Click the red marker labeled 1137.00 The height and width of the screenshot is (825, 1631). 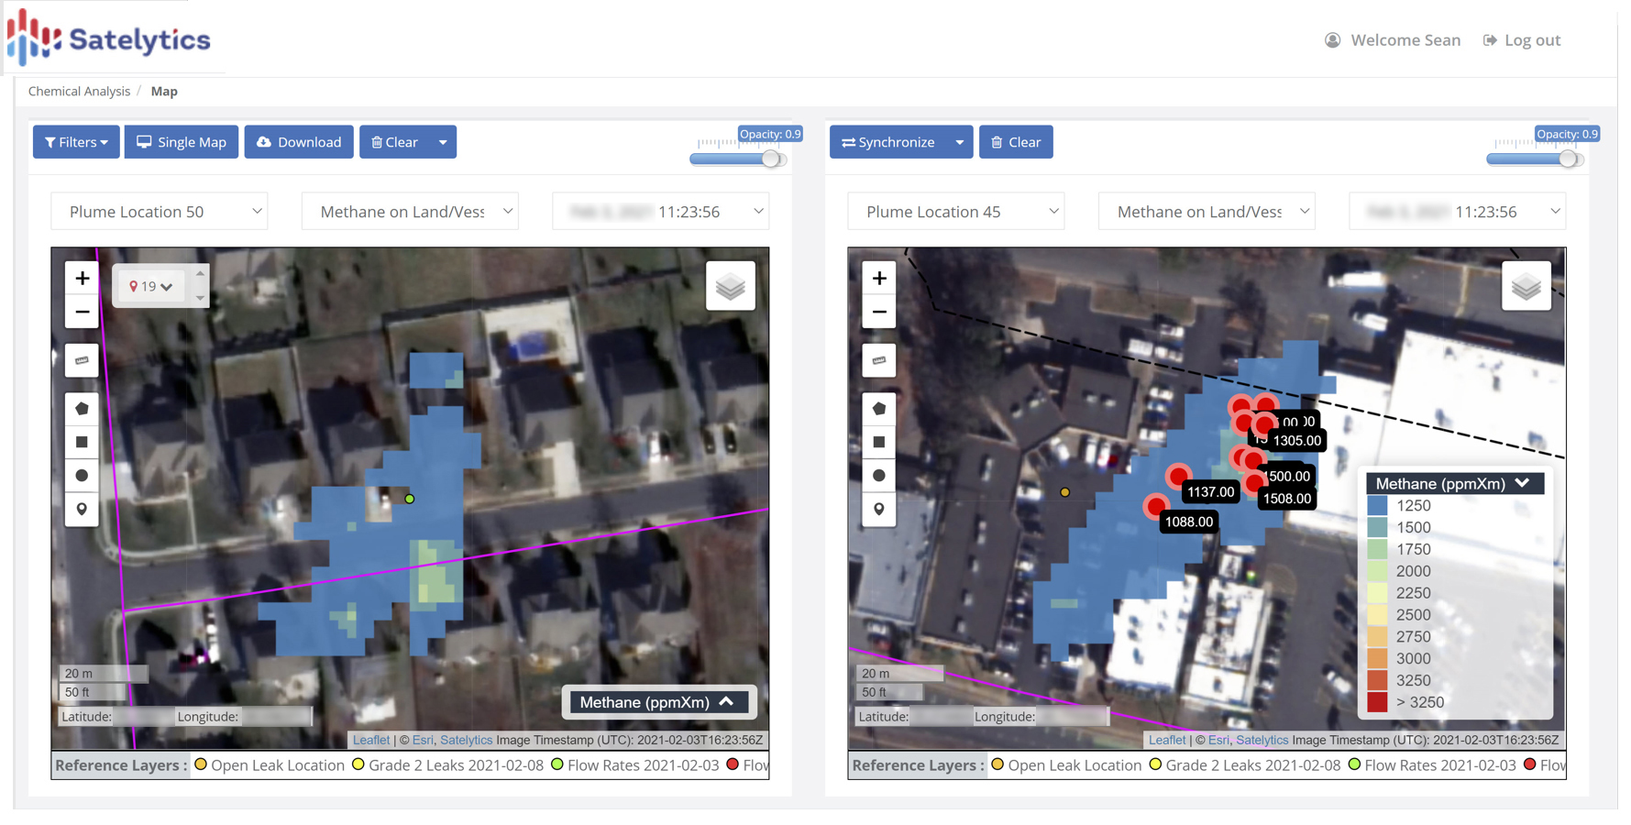point(1178,477)
